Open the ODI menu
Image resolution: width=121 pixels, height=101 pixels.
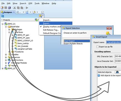30,3
